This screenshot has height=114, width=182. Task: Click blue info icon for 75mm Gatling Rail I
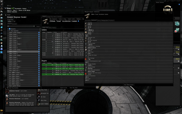[39, 69]
